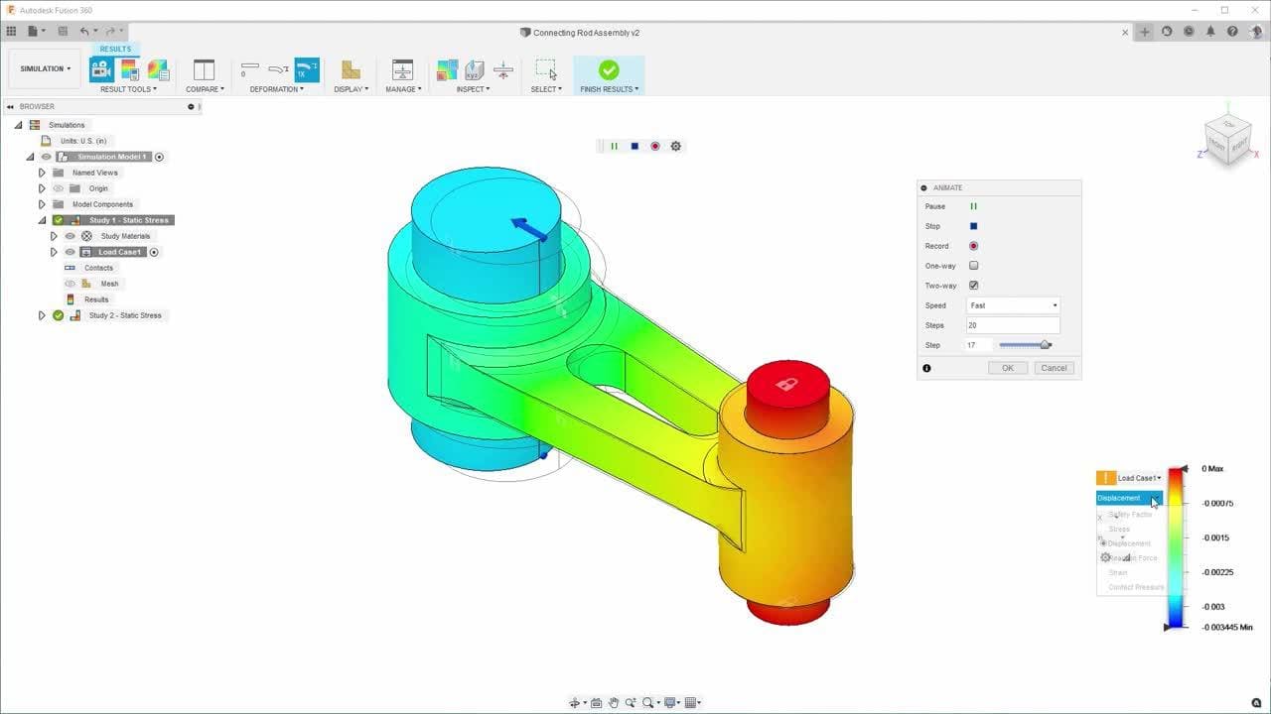Click the Orbit tool in navigation bar

574,703
